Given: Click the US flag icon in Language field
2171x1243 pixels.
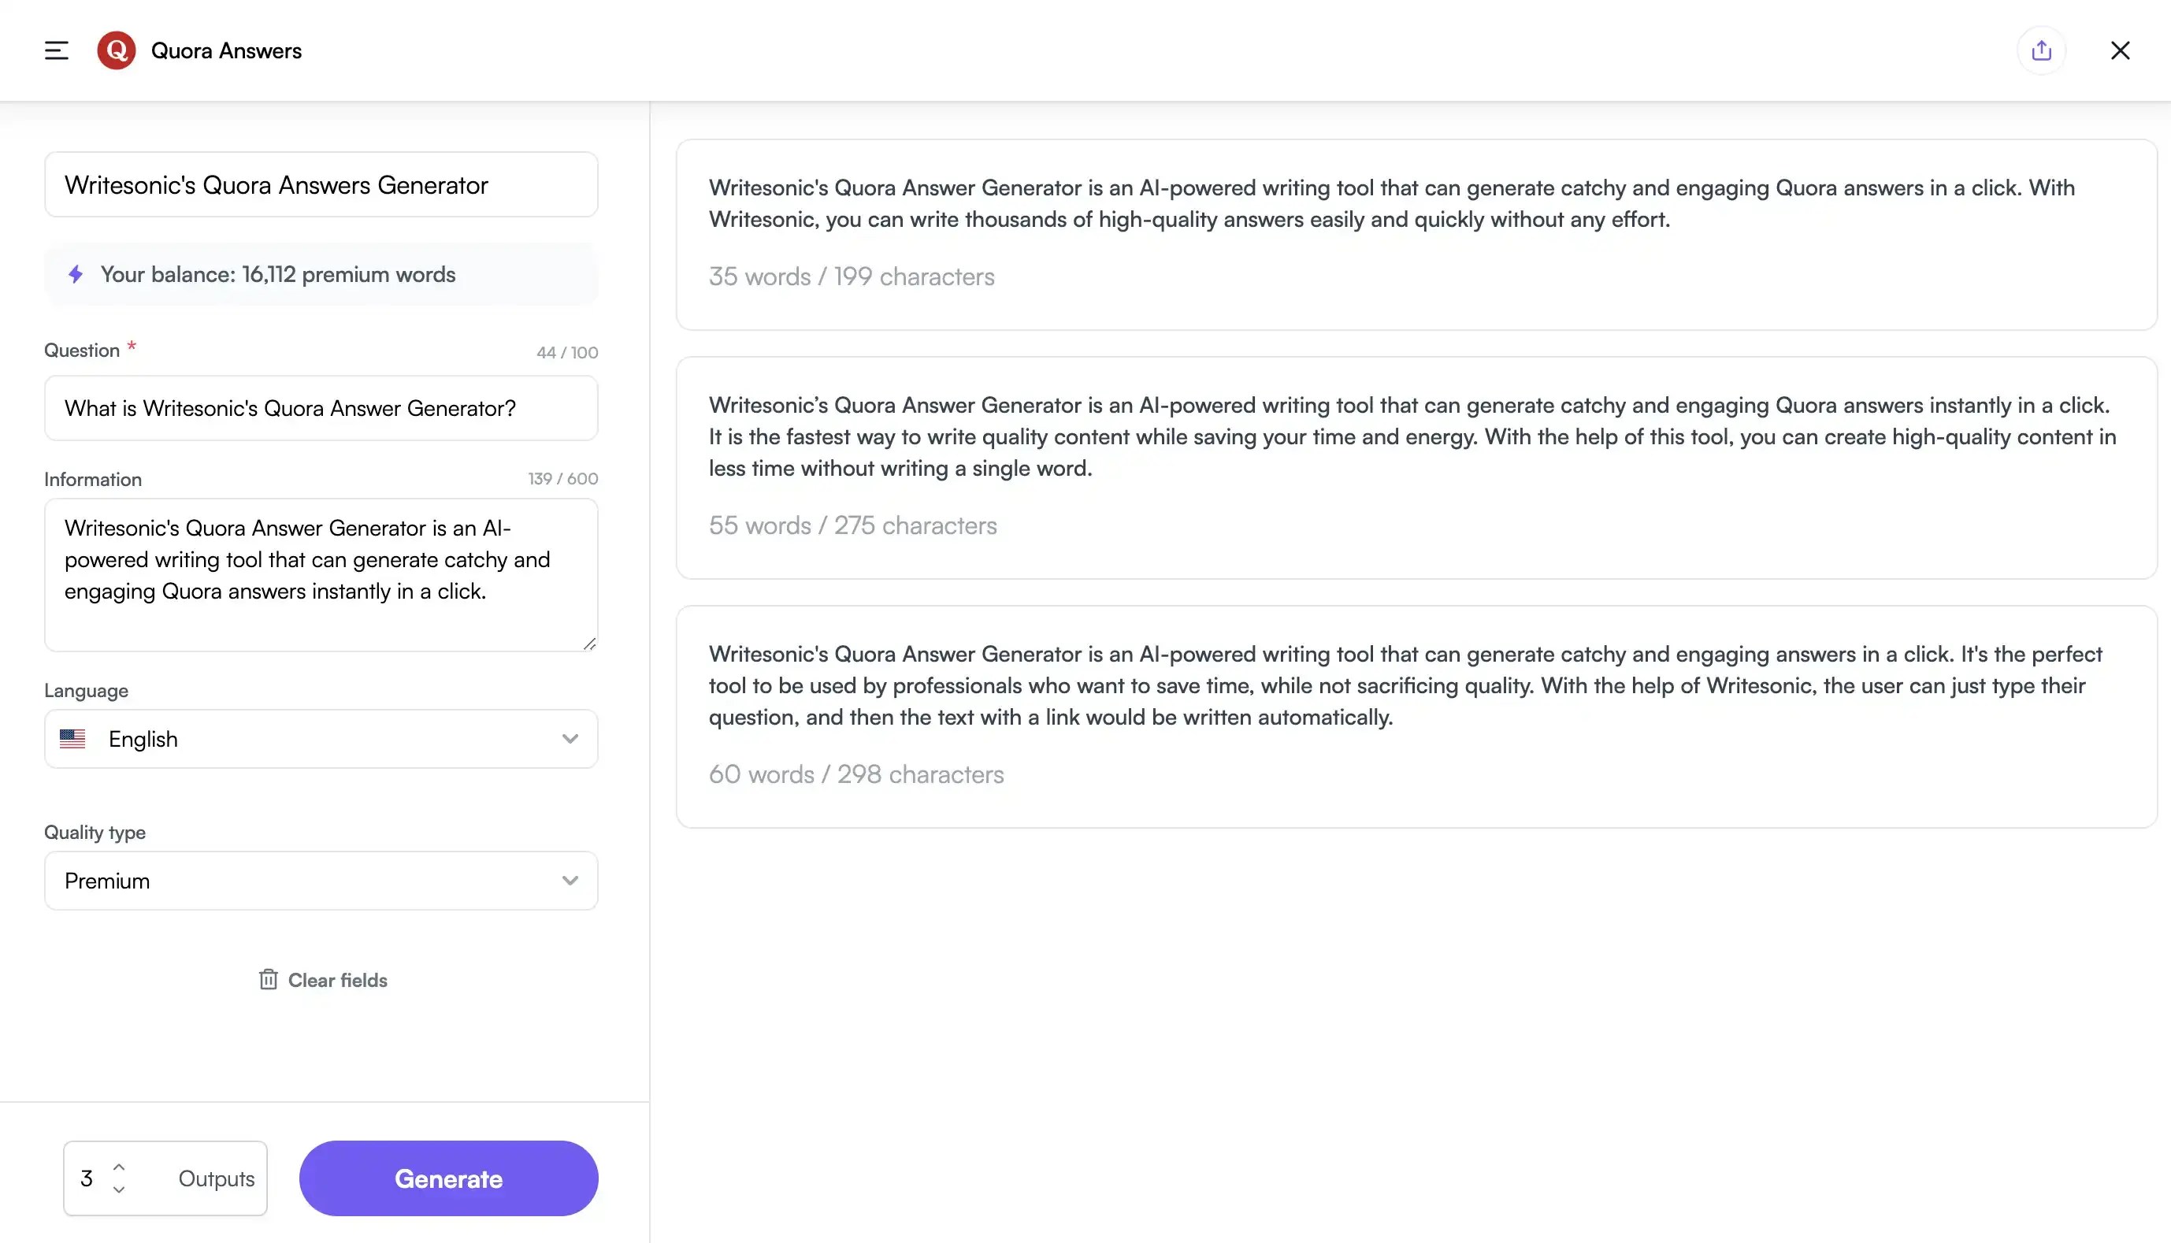Looking at the screenshot, I should point(73,738).
